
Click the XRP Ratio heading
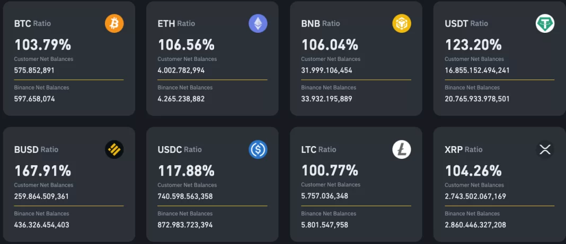coord(464,150)
